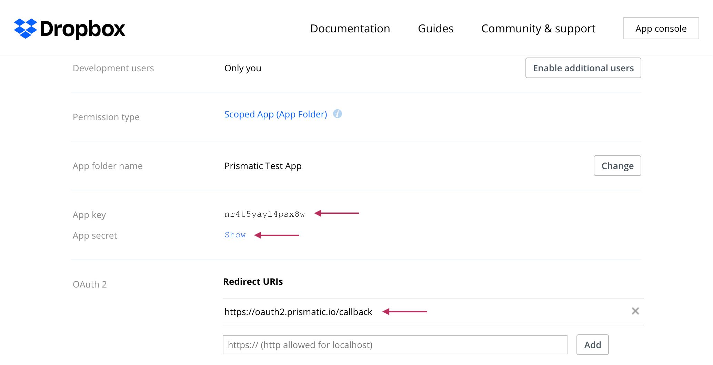Image resolution: width=713 pixels, height=365 pixels.
Task: Click the existing redirect URI text
Action: tap(299, 312)
